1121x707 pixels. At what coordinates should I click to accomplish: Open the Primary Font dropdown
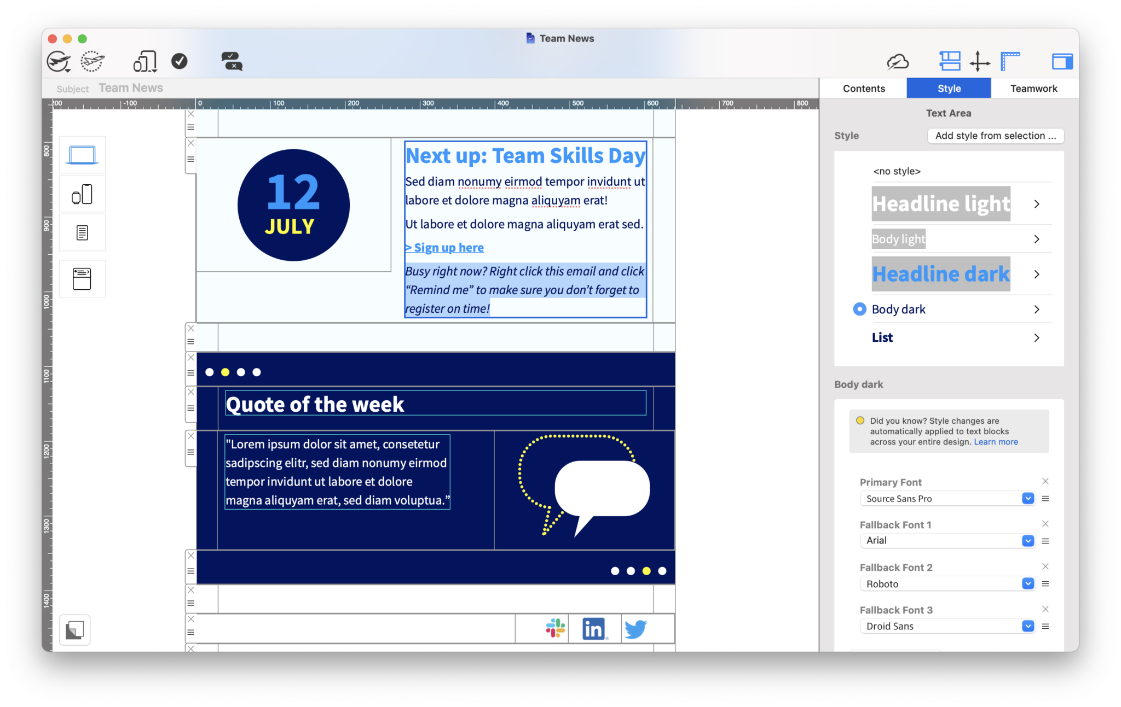tap(1027, 498)
